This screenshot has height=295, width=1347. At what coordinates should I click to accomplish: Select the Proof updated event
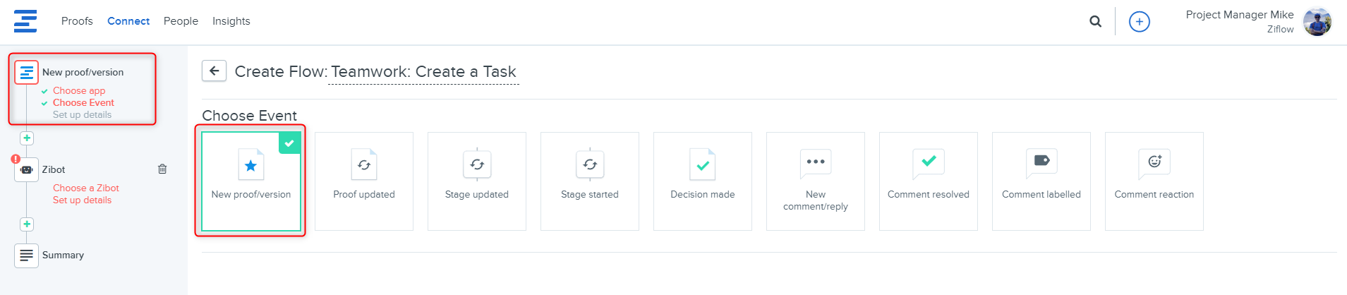[364, 181]
